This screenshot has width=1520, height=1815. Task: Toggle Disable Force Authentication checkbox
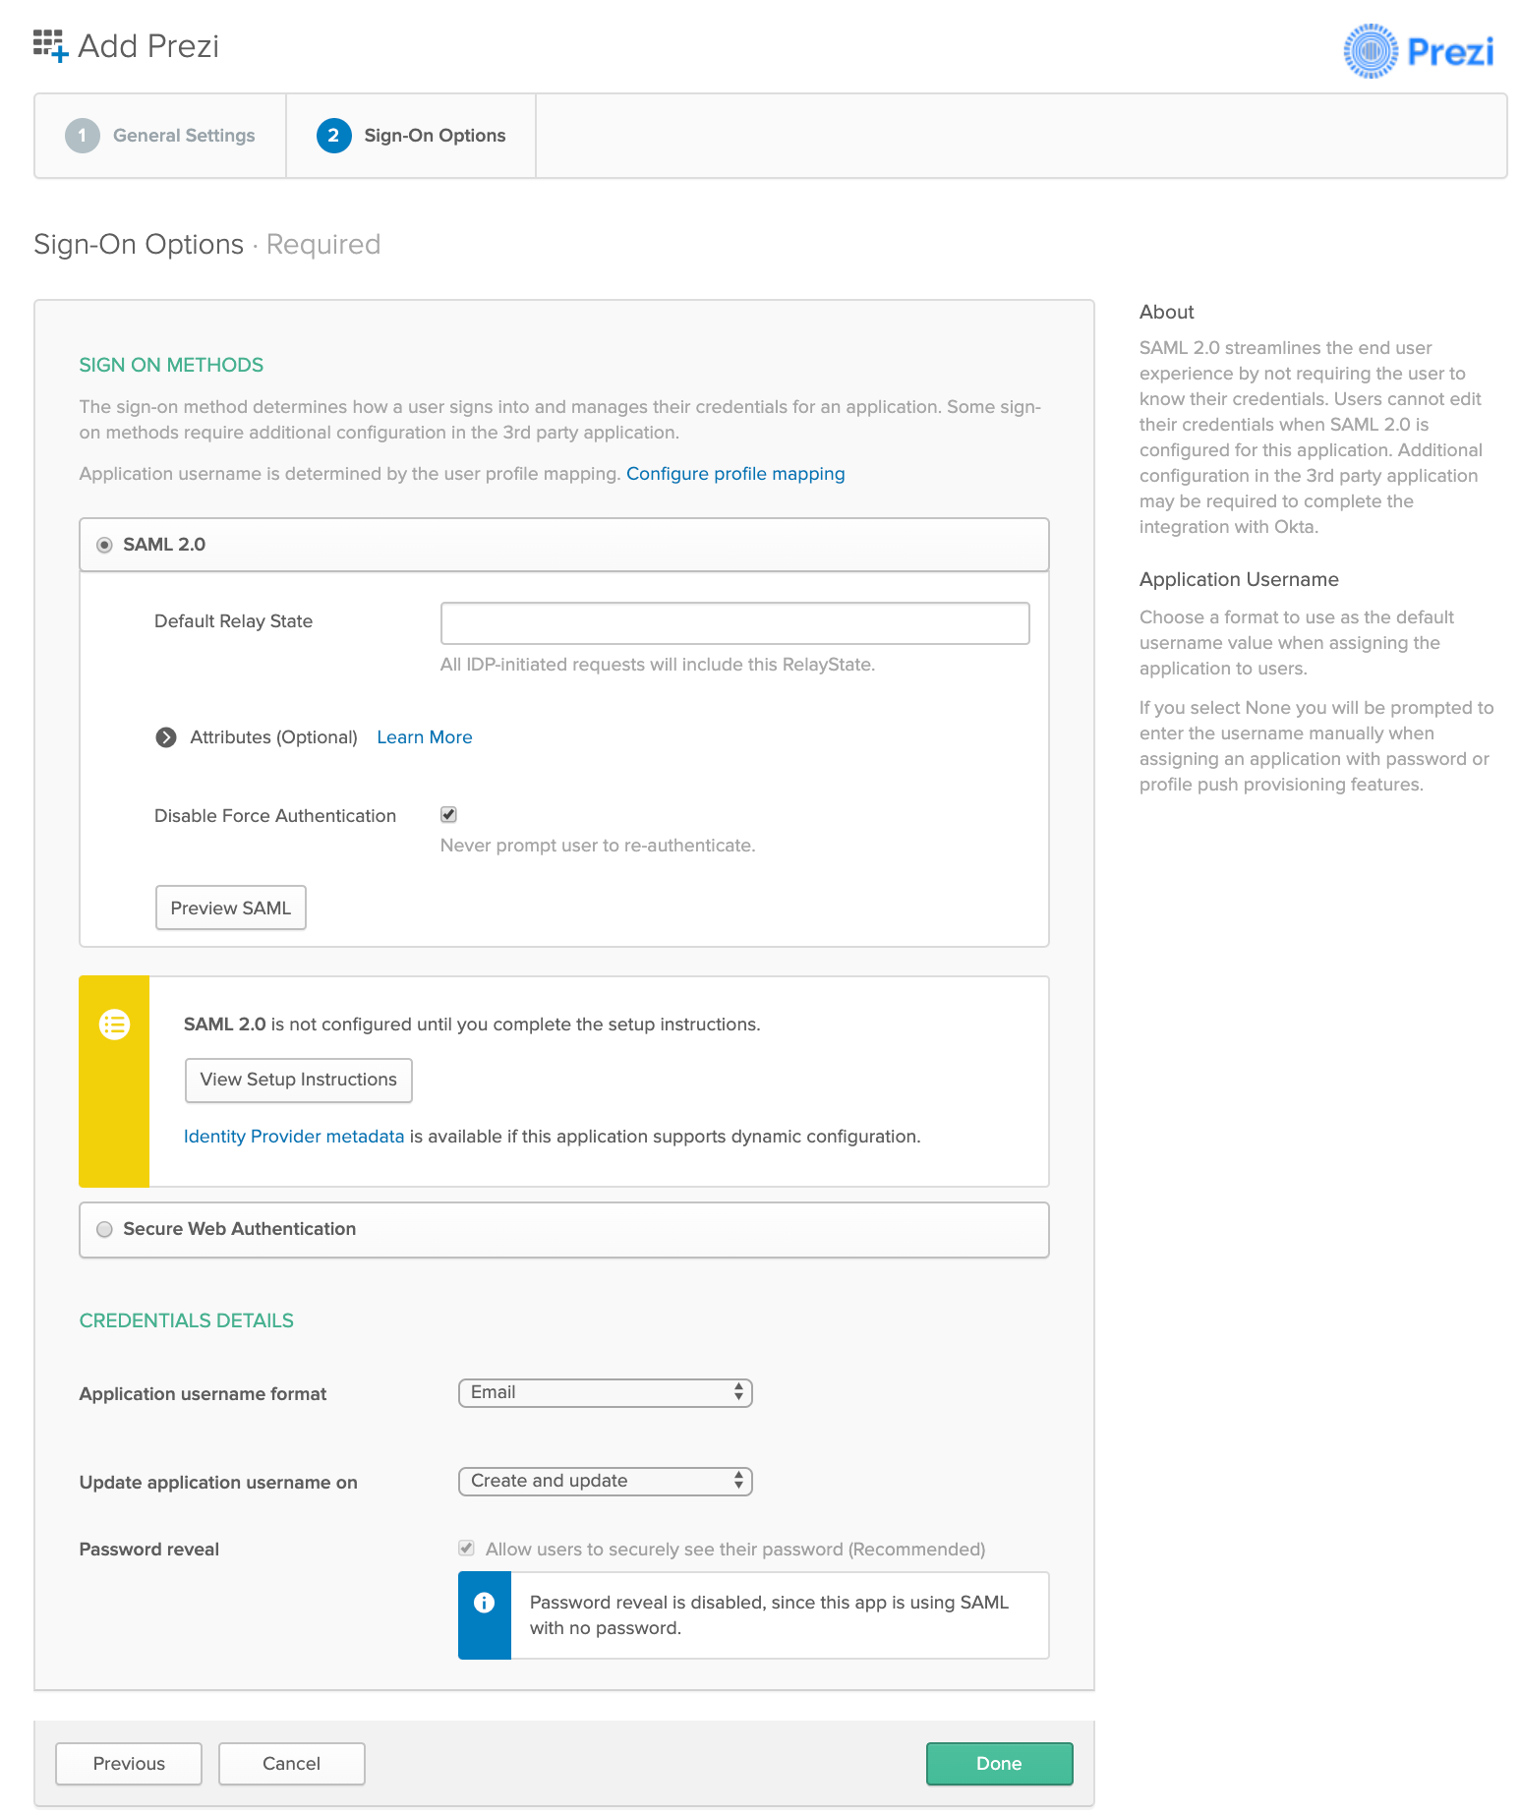448,814
